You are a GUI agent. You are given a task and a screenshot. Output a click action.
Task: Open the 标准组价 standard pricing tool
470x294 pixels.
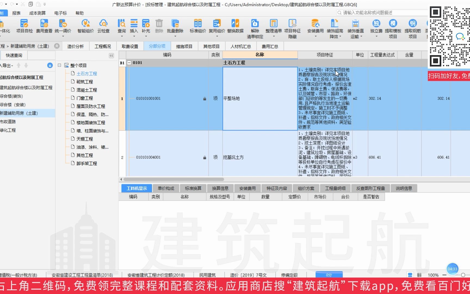(198, 26)
